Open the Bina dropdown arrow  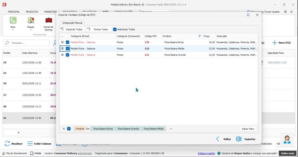click(x=13, y=30)
